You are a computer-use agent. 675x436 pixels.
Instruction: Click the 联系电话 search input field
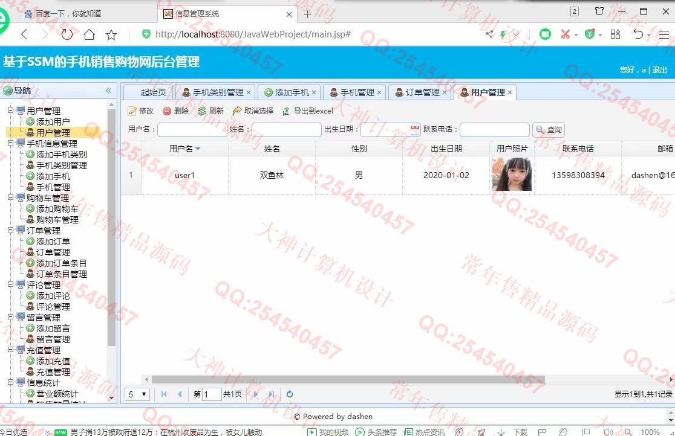tap(495, 129)
